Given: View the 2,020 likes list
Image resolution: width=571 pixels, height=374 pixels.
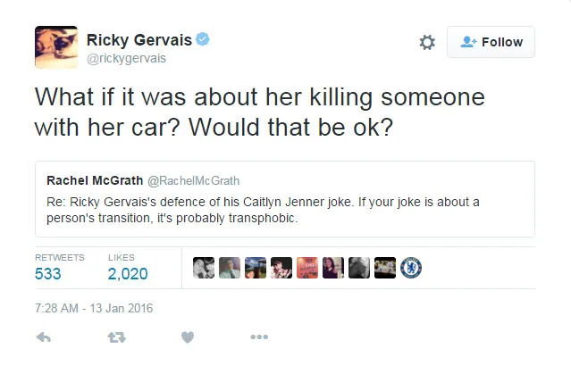Looking at the screenshot, I should pos(128,274).
